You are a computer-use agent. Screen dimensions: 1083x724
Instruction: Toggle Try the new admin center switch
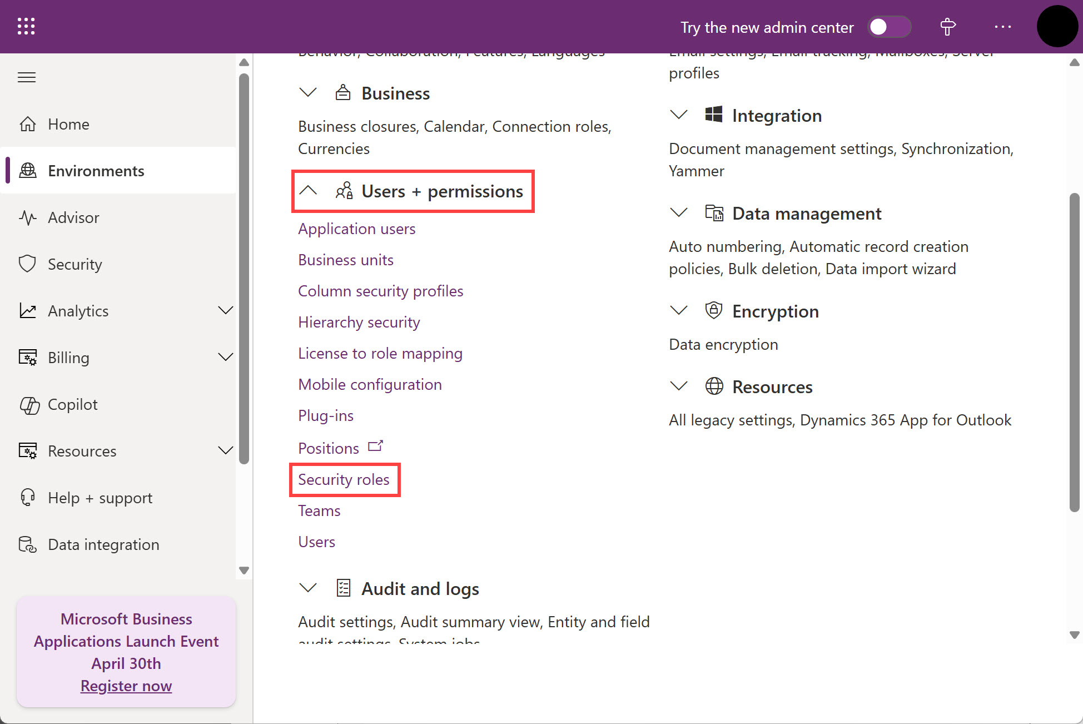pyautogui.click(x=888, y=27)
